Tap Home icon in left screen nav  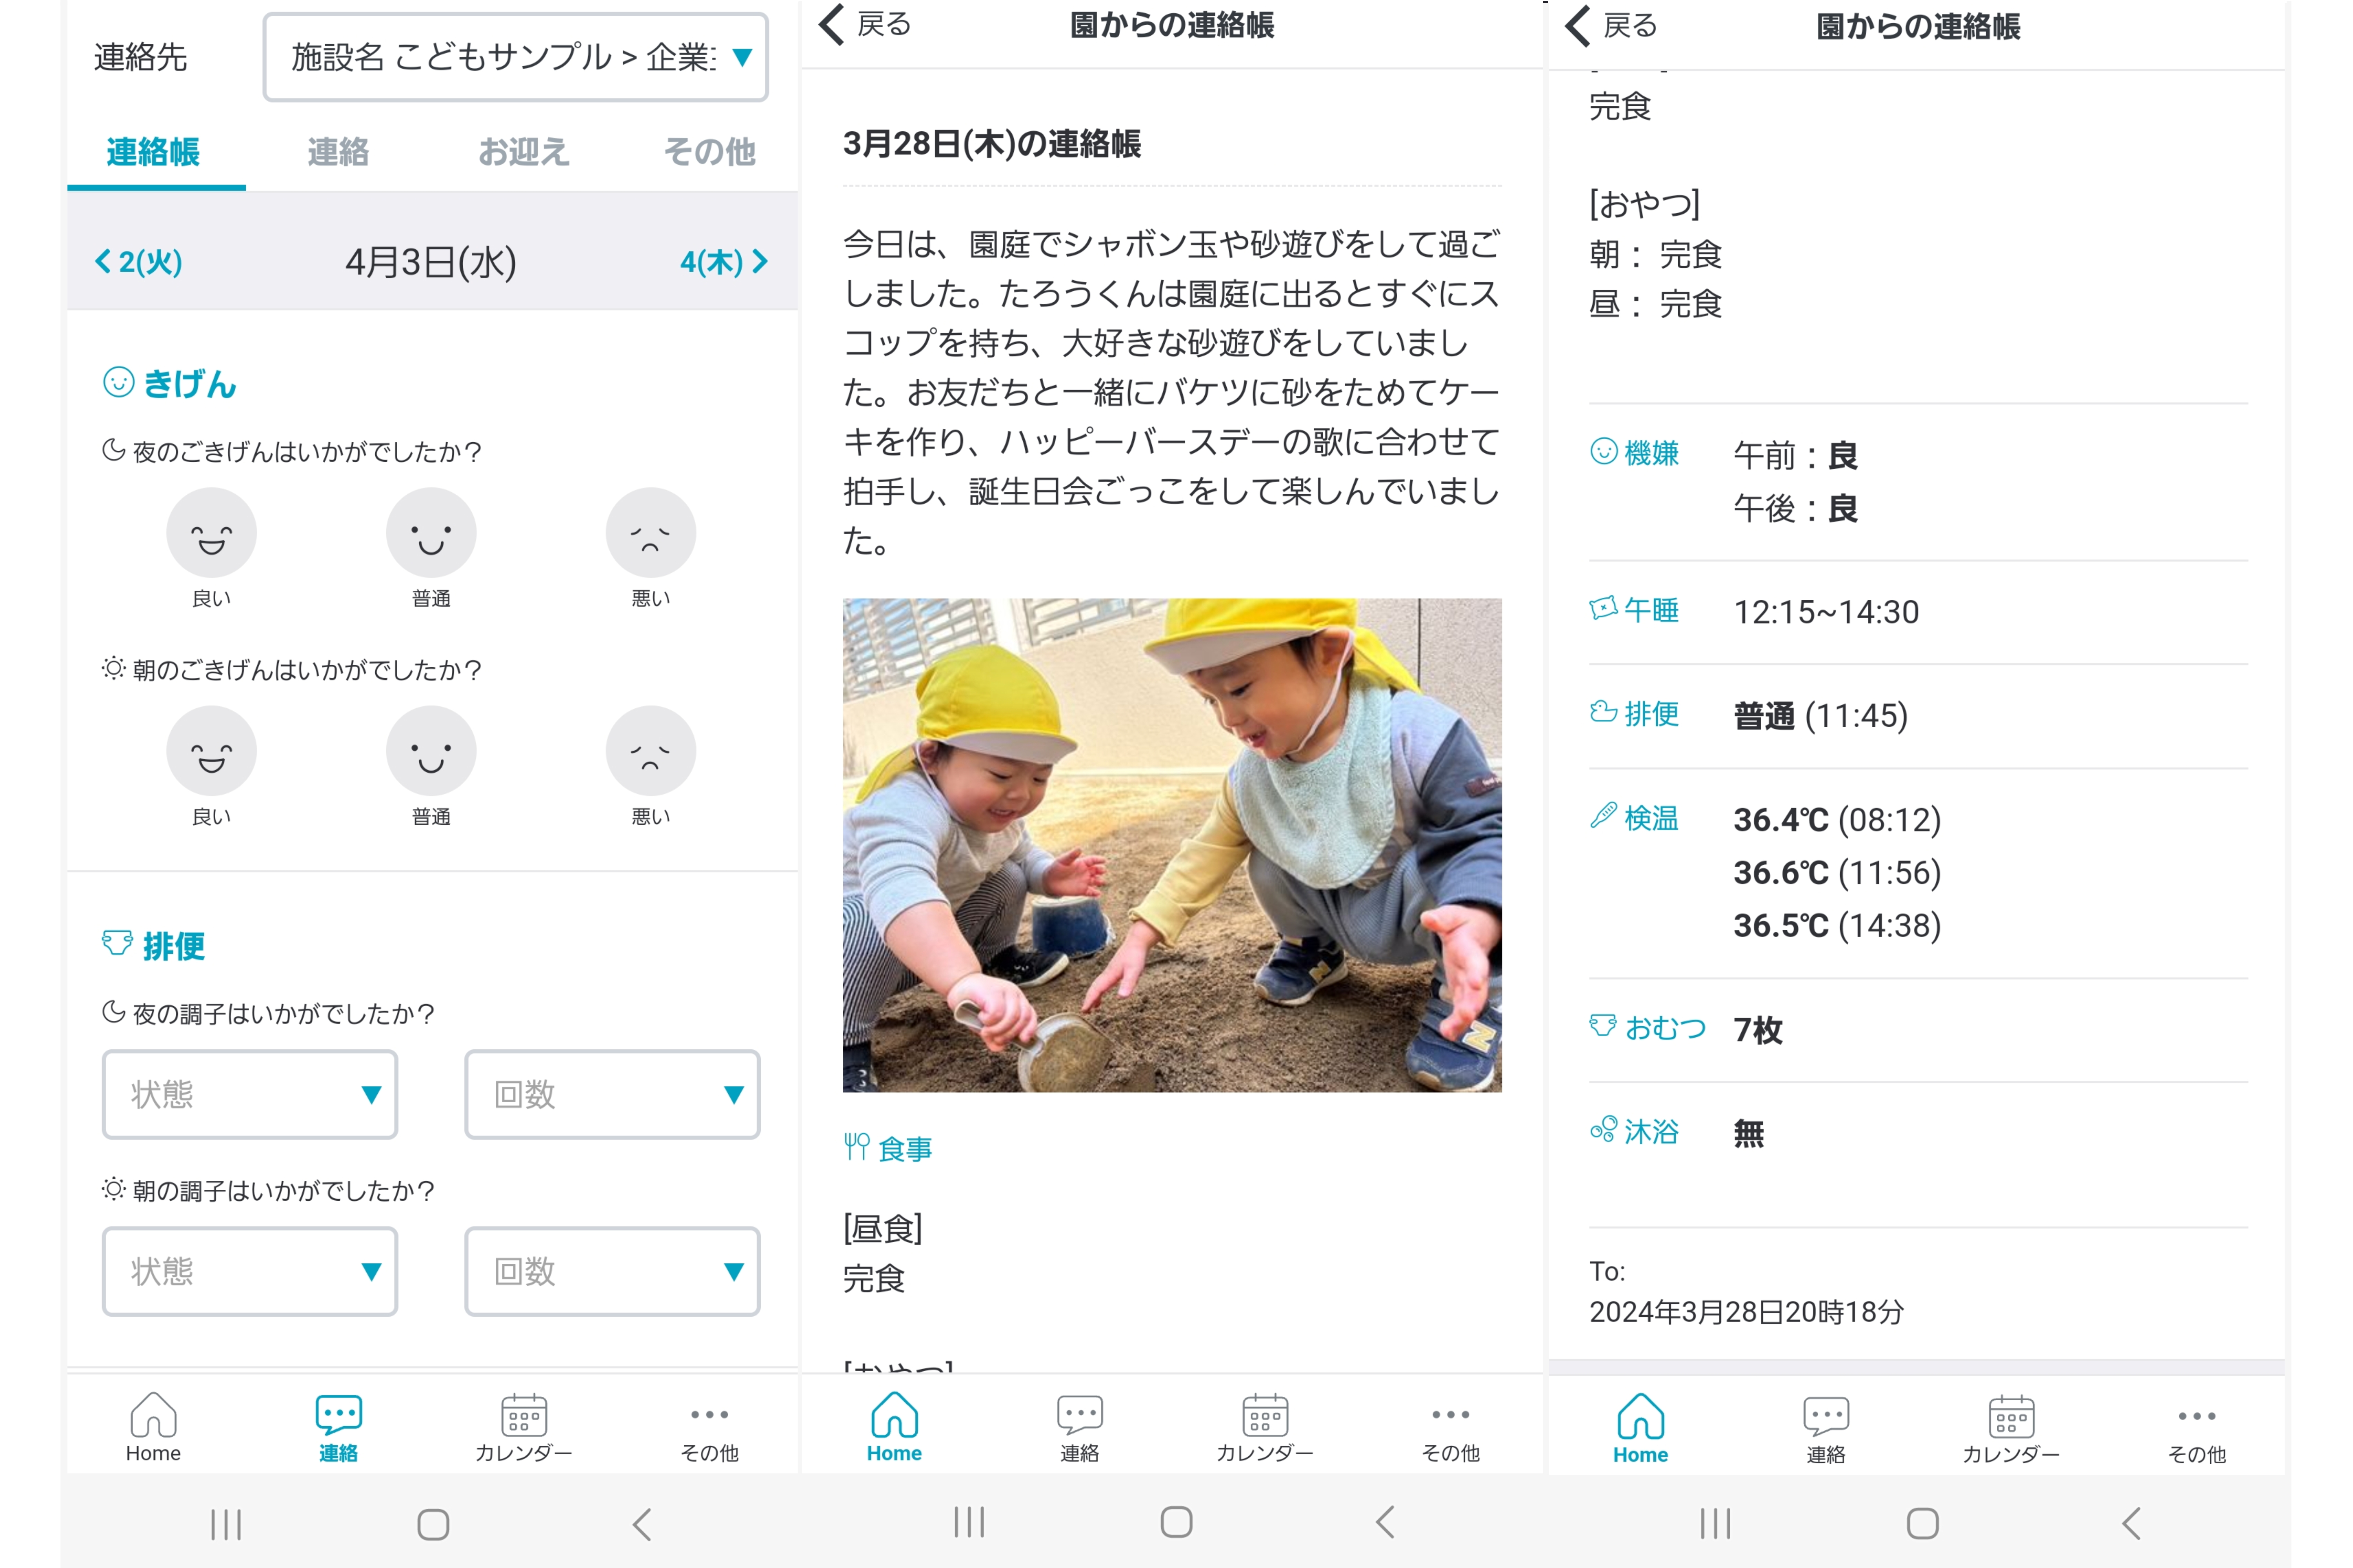[153, 1427]
